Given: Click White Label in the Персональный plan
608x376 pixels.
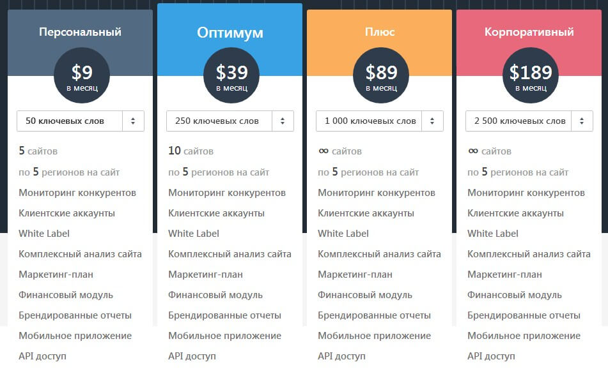Looking at the screenshot, I should pyautogui.click(x=44, y=234).
